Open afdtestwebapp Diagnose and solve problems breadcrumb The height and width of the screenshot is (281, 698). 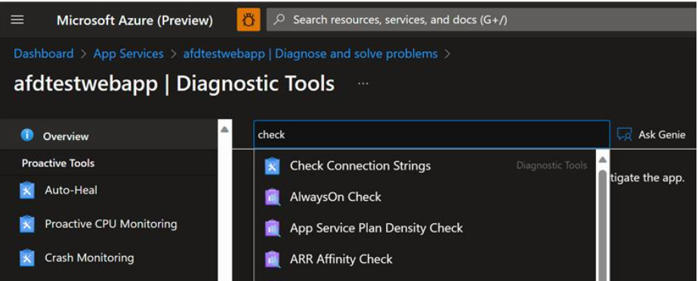[x=310, y=53]
